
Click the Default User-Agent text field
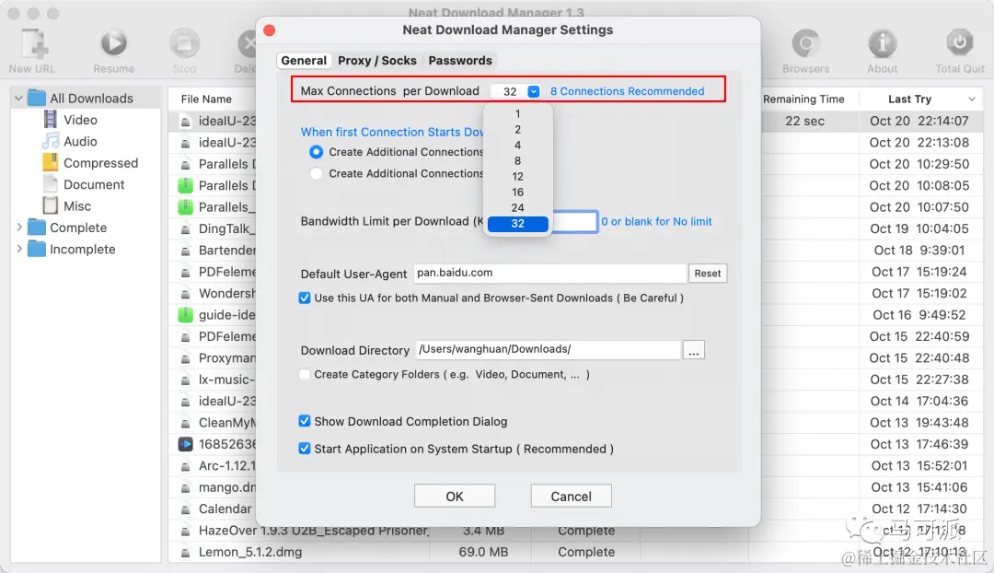[x=550, y=273]
